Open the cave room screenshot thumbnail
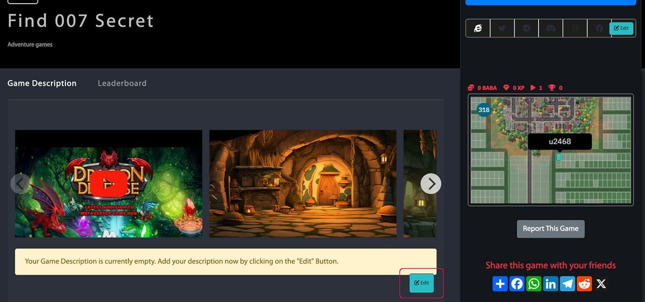 click(303, 184)
